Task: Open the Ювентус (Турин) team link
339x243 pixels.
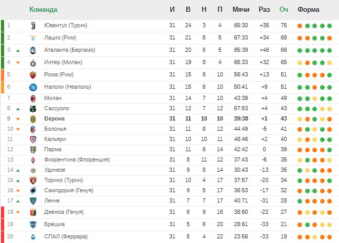Action: click(x=66, y=26)
